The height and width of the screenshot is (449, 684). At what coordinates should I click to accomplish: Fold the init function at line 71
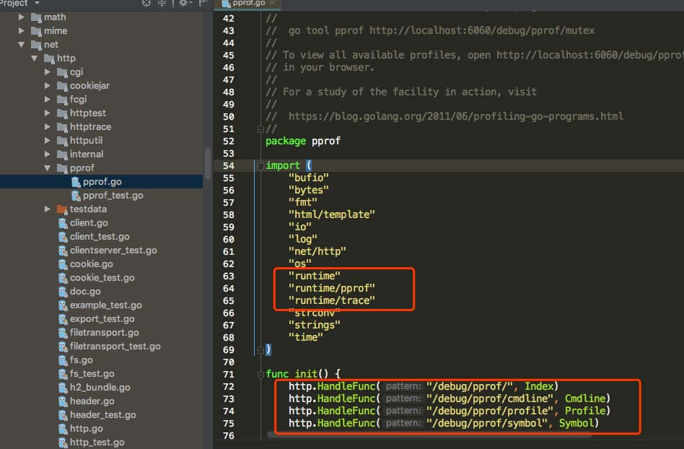(x=260, y=374)
